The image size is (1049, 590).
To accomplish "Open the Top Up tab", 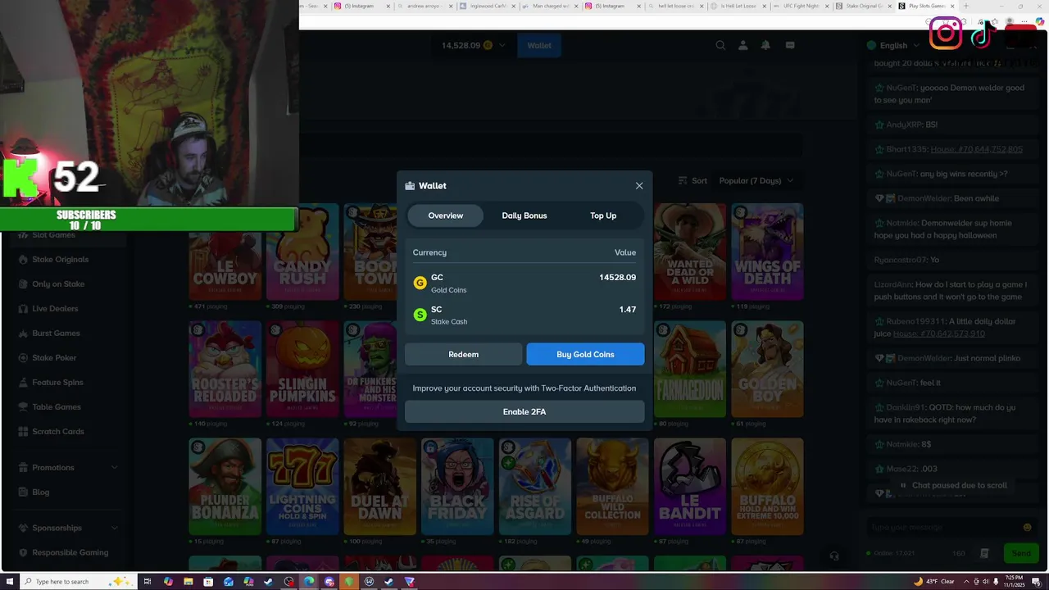I will [x=603, y=216].
